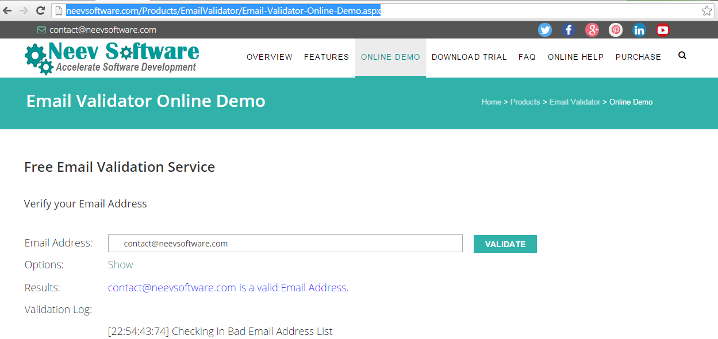Open the Twitter social icon
The height and width of the screenshot is (339, 718).
[x=545, y=30]
